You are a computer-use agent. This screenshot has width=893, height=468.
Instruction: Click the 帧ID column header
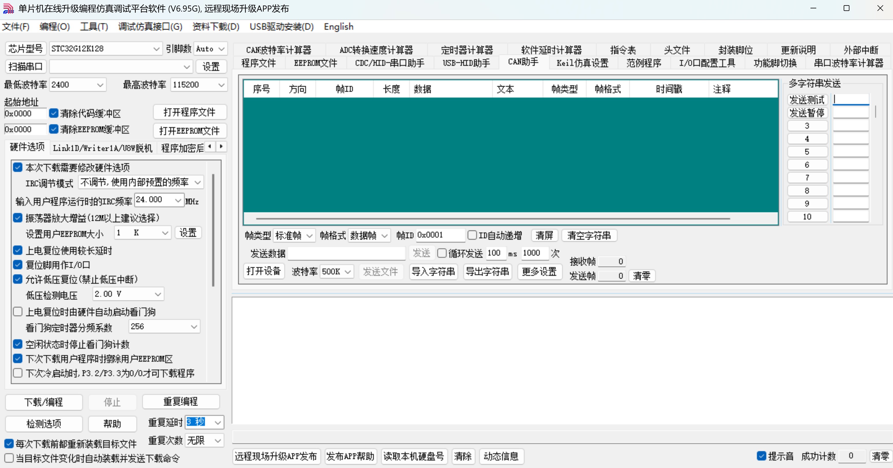[344, 89]
